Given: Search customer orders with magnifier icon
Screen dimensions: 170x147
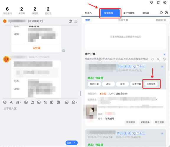Looking at the screenshot, I should coord(158,59).
